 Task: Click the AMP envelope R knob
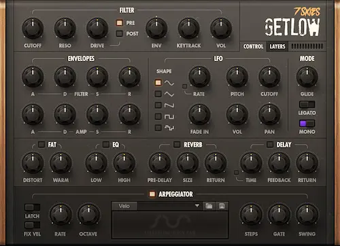click(130, 115)
